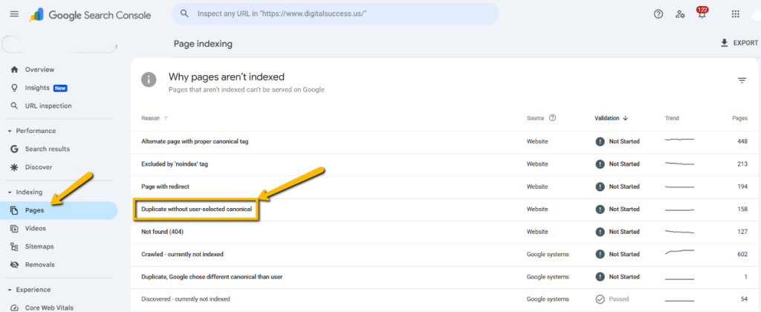Screen dimensions: 761x312
Task: Open Search results report
Action: pyautogui.click(x=48, y=149)
